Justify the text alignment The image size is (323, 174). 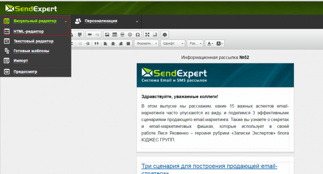coord(128,43)
